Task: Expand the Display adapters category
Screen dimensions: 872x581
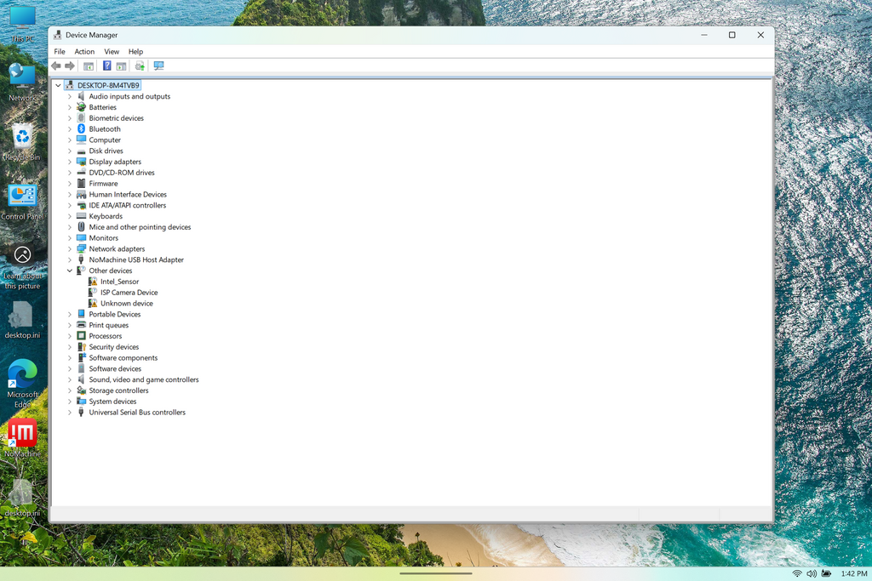Action: 70,162
